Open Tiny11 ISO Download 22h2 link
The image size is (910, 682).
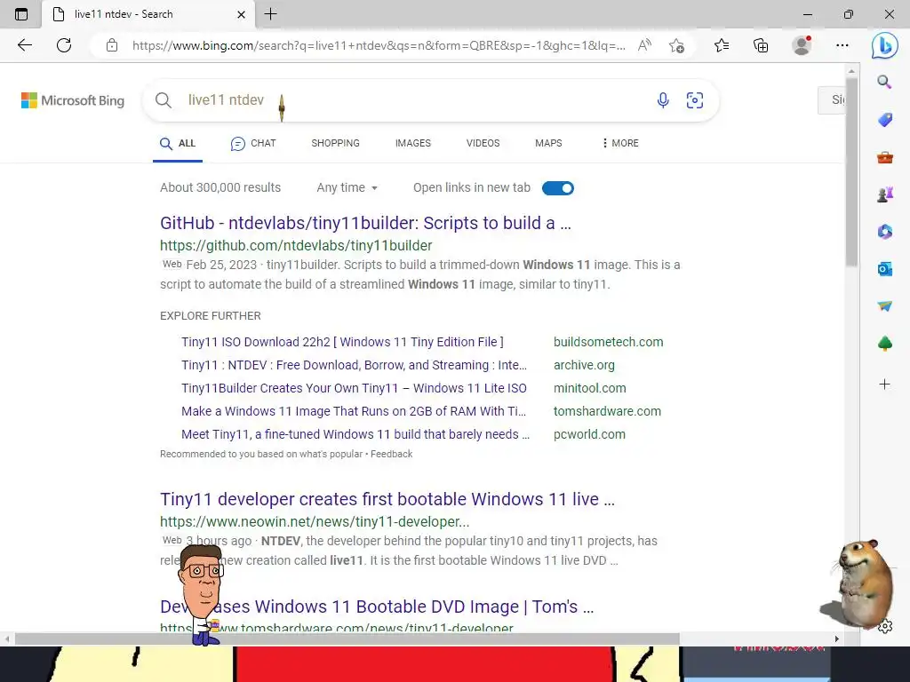(x=342, y=342)
